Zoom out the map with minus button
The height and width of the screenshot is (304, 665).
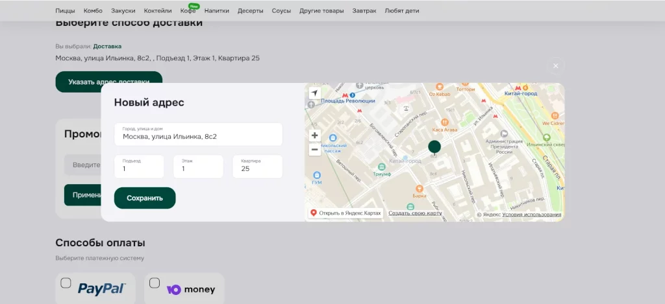(315, 150)
